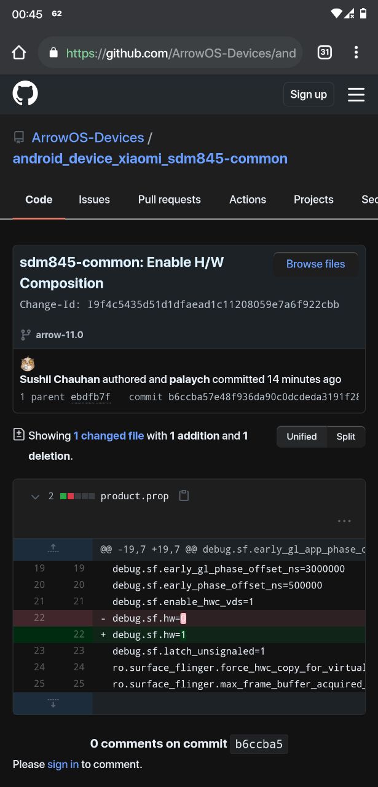The width and height of the screenshot is (378, 787).
Task: Open the browser tab switcher showing 31
Action: pyautogui.click(x=325, y=53)
